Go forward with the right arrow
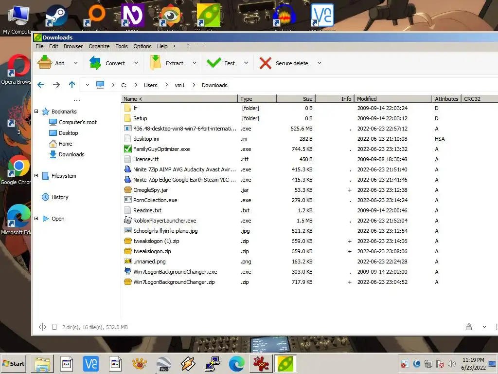Screen dimensions: 498x374 (x=56, y=85)
